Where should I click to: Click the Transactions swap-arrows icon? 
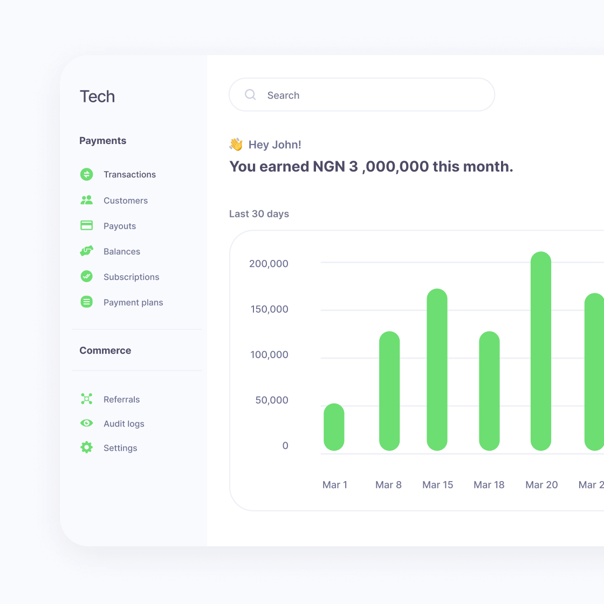tap(87, 175)
